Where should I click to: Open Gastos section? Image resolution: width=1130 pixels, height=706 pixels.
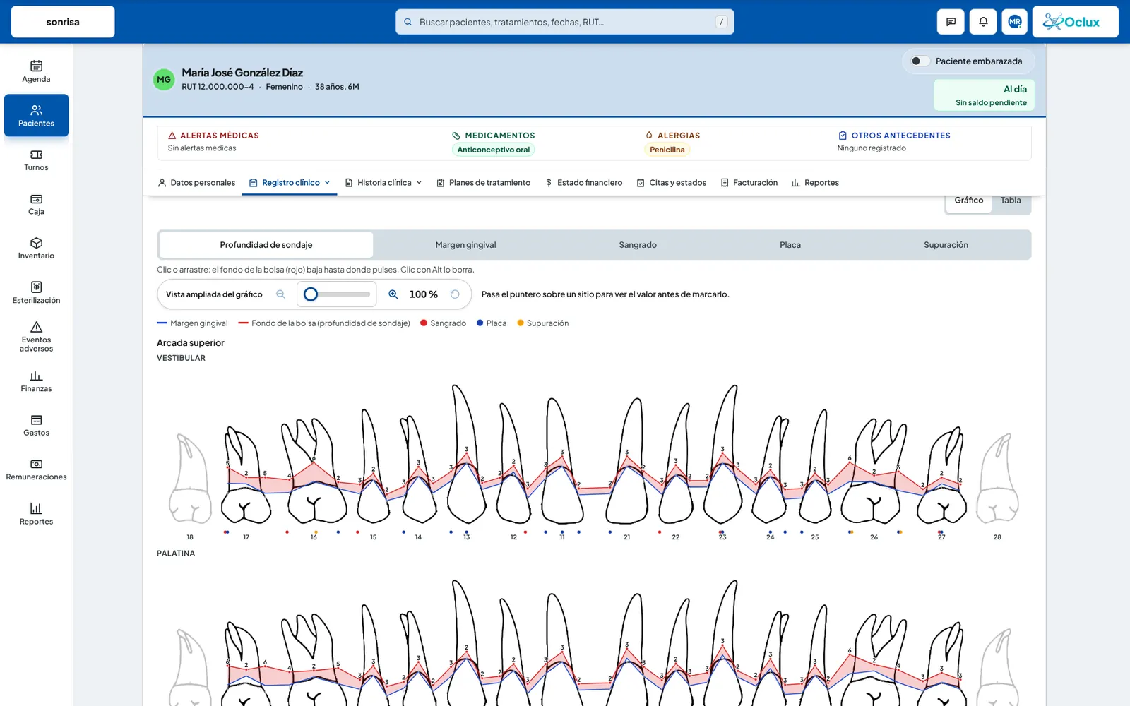pyautogui.click(x=36, y=426)
